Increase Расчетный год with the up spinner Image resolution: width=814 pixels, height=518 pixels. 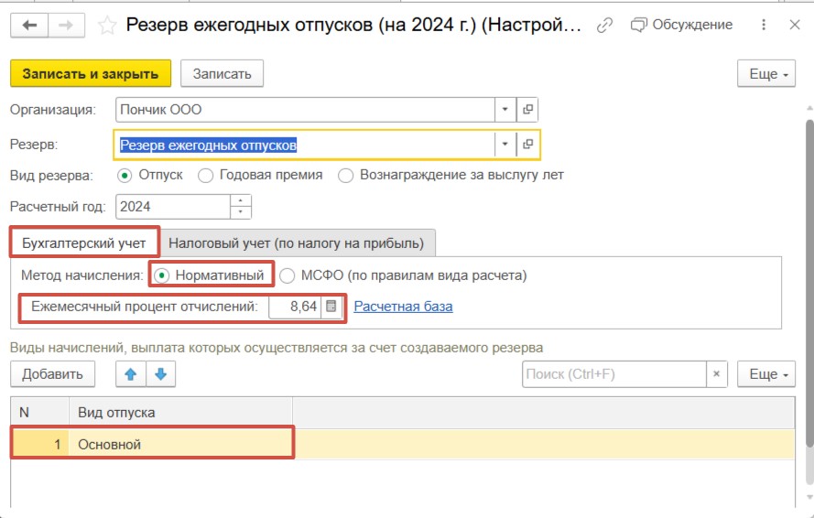[241, 200]
